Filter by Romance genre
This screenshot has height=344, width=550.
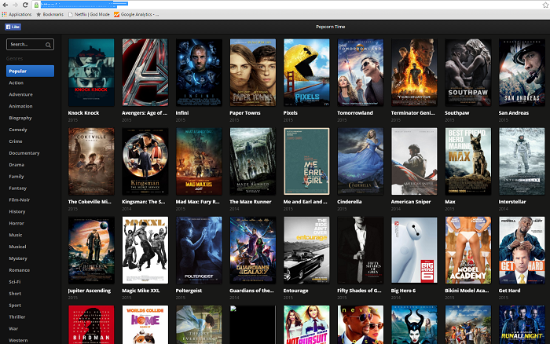pos(20,270)
